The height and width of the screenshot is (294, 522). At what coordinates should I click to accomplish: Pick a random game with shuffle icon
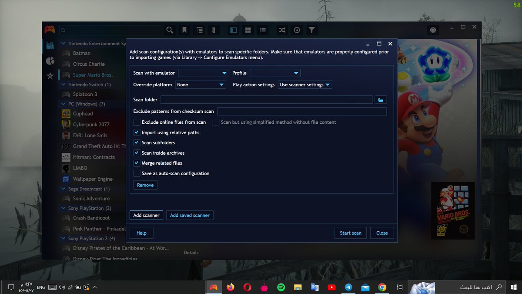coord(282,30)
